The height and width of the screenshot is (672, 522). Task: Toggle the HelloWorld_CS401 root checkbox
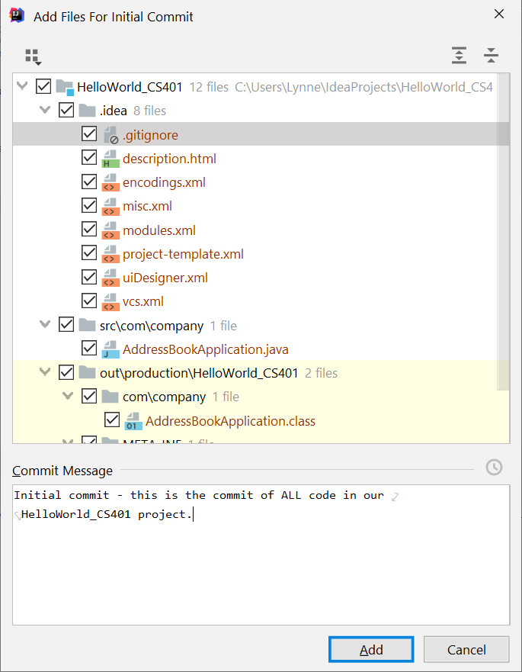[43, 87]
